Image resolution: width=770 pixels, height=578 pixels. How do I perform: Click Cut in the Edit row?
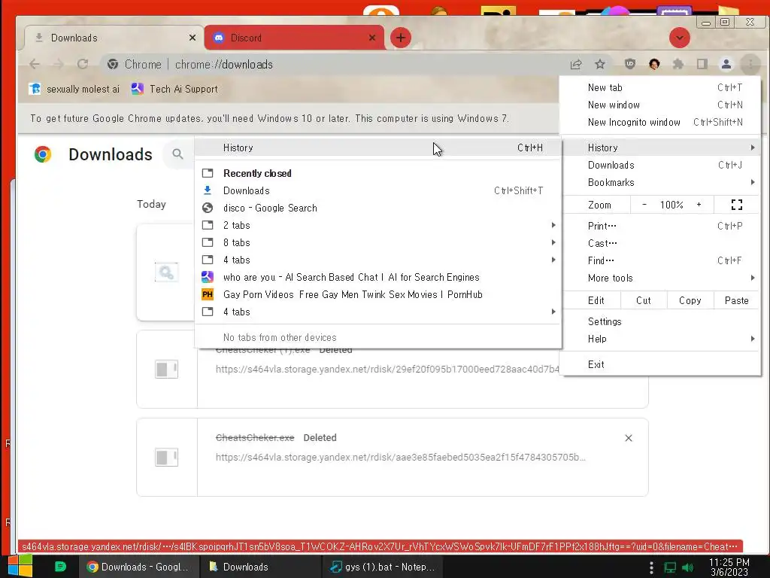pyautogui.click(x=644, y=300)
